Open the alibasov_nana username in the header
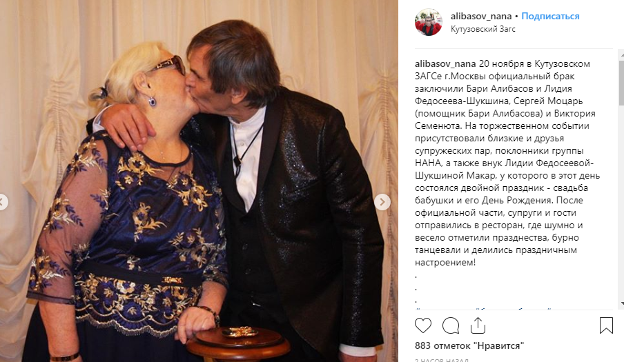 [x=480, y=17]
